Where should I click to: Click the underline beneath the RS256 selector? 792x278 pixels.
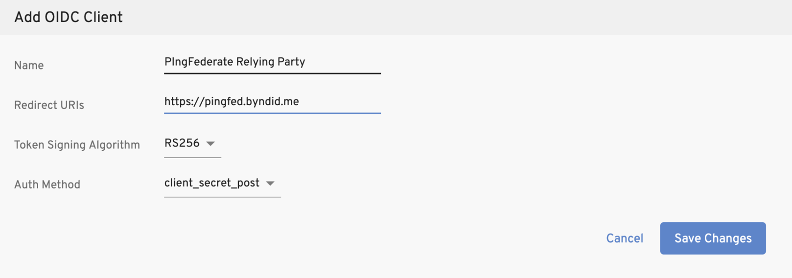(192, 157)
